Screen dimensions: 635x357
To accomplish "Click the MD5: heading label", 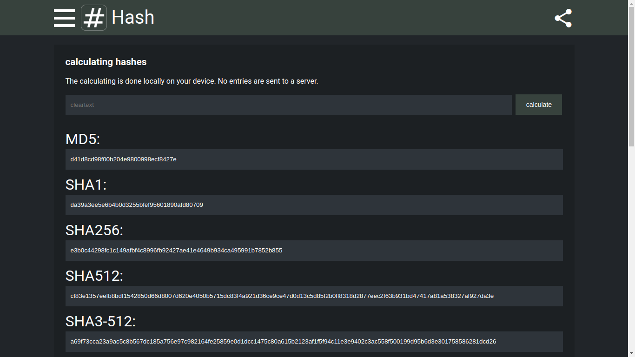I will coord(83,139).
